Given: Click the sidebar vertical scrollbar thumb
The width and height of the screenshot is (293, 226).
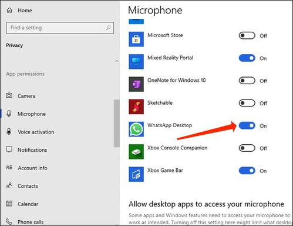Looking at the screenshot, I should (117, 123).
